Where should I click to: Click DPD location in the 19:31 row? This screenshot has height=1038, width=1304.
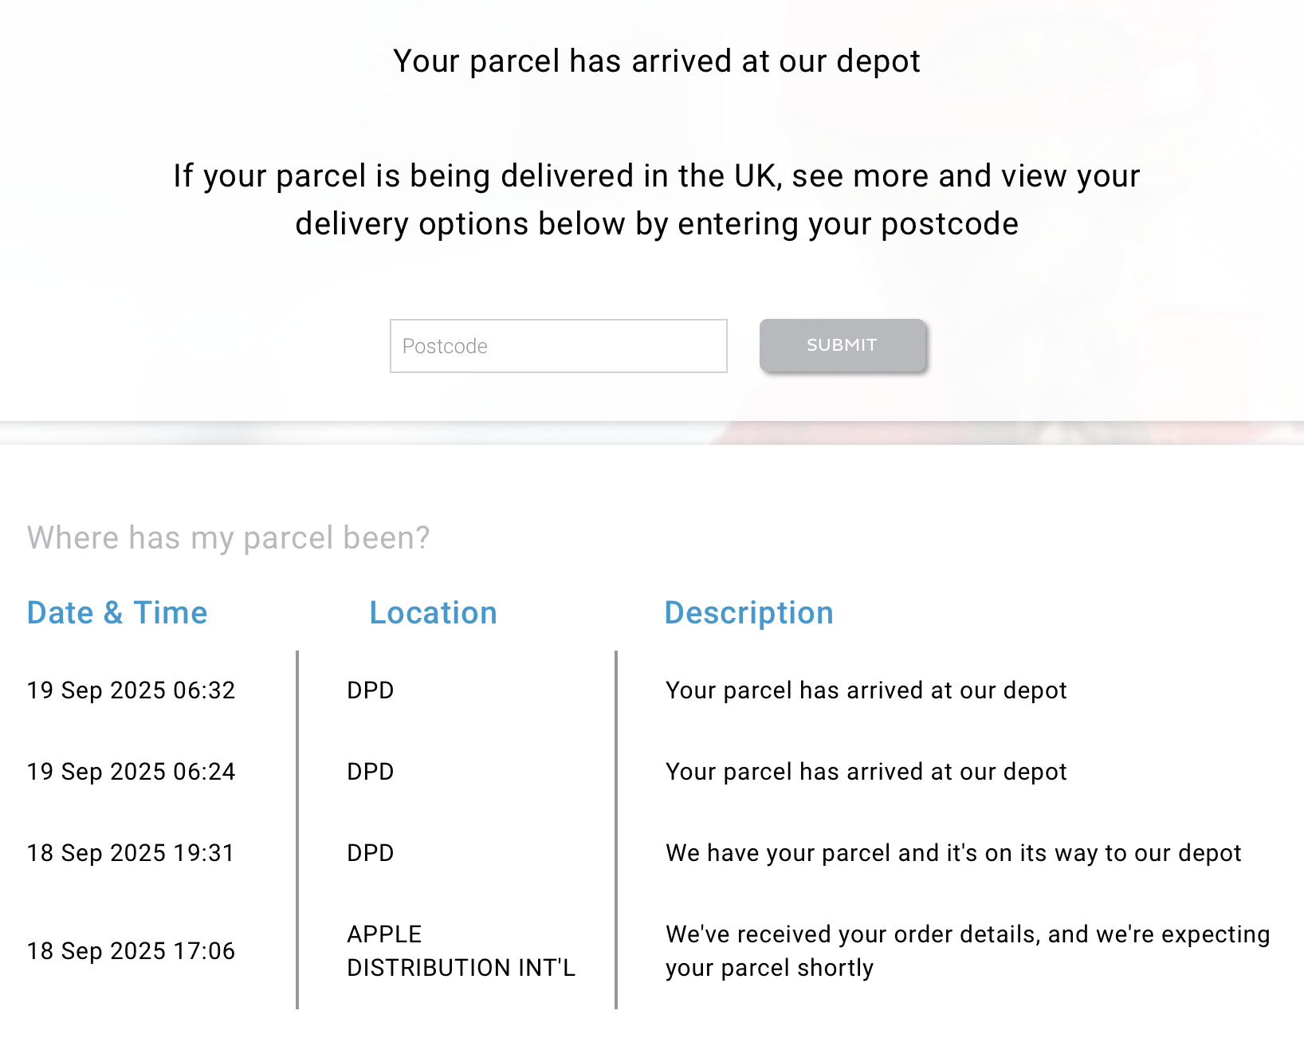370,853
